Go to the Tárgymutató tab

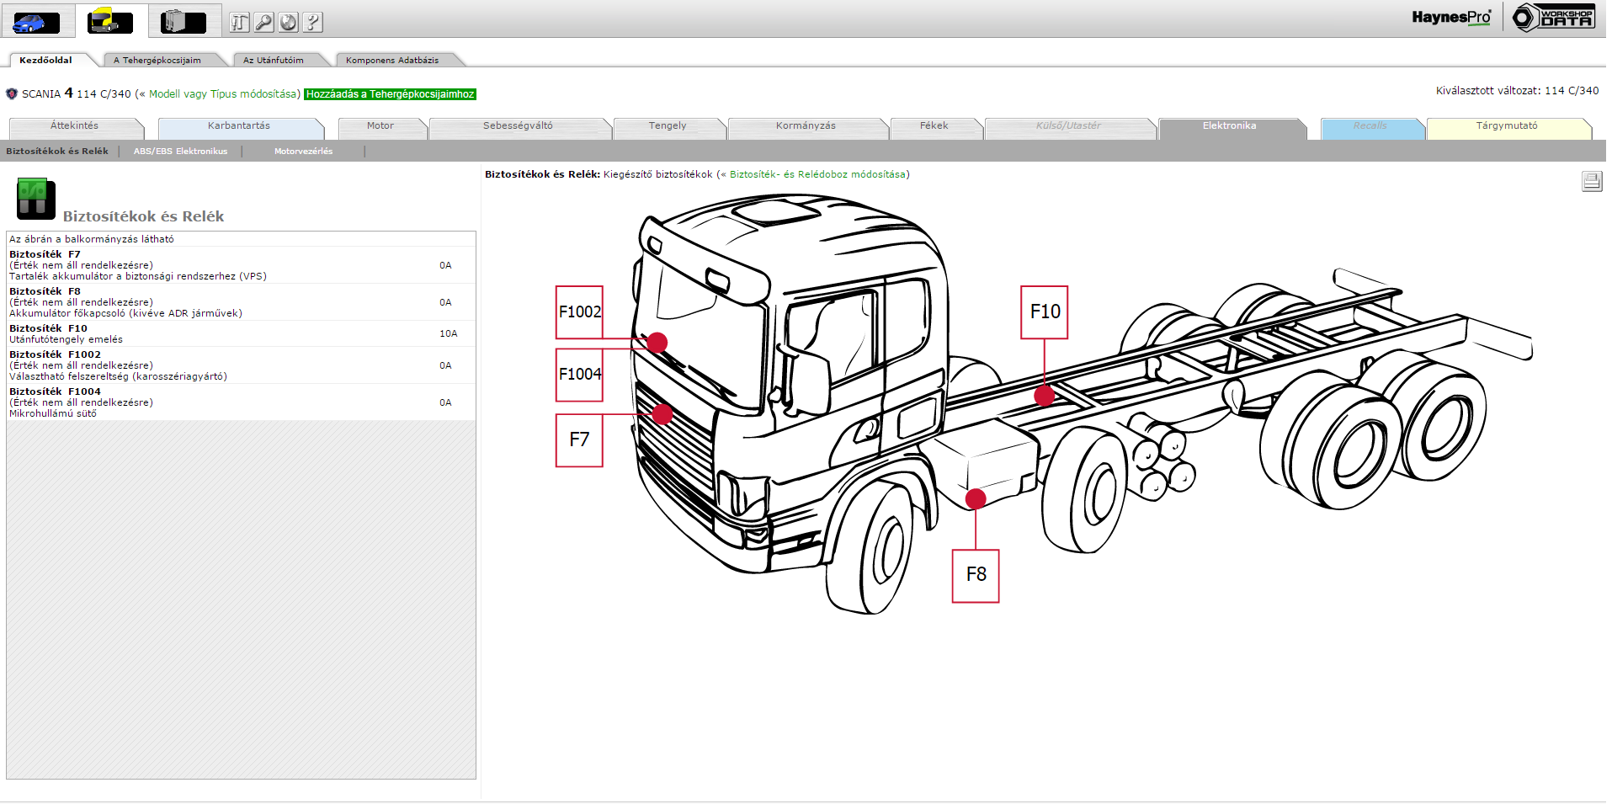pyautogui.click(x=1506, y=126)
